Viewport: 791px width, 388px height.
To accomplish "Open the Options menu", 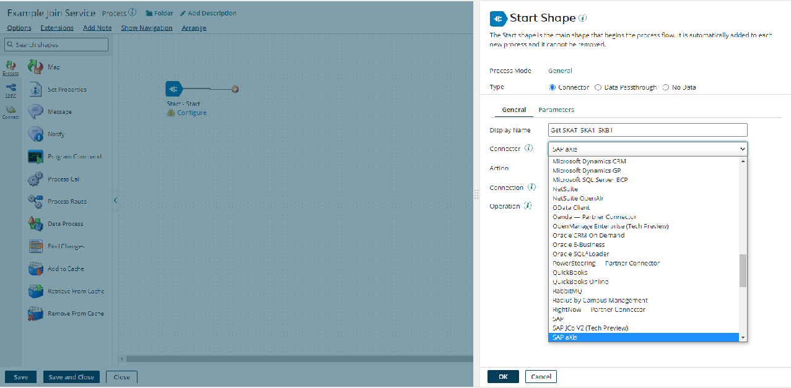I will click(x=19, y=28).
